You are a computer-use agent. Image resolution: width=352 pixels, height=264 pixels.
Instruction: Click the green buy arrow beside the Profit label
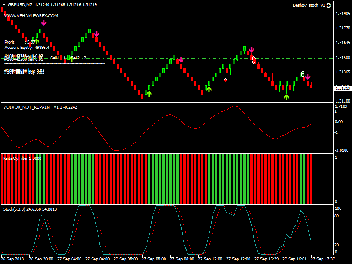click(x=37, y=41)
